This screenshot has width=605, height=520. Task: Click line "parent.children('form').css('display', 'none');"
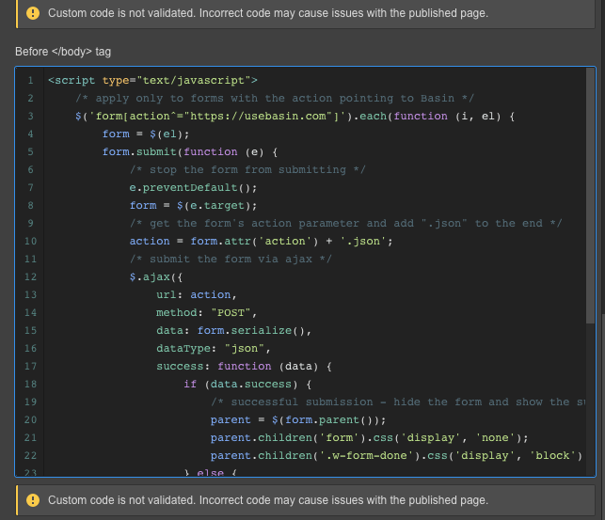pyautogui.click(x=369, y=437)
